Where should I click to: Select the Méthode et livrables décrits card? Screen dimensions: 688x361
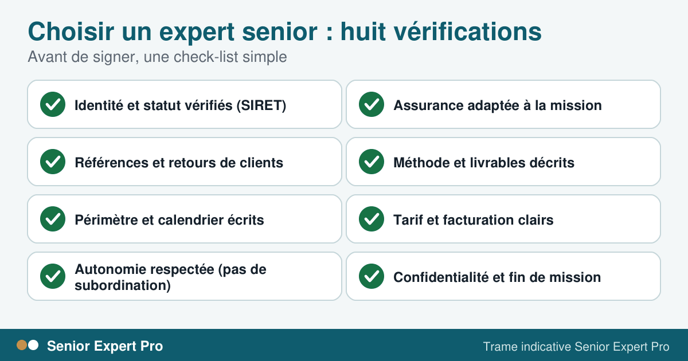503,162
